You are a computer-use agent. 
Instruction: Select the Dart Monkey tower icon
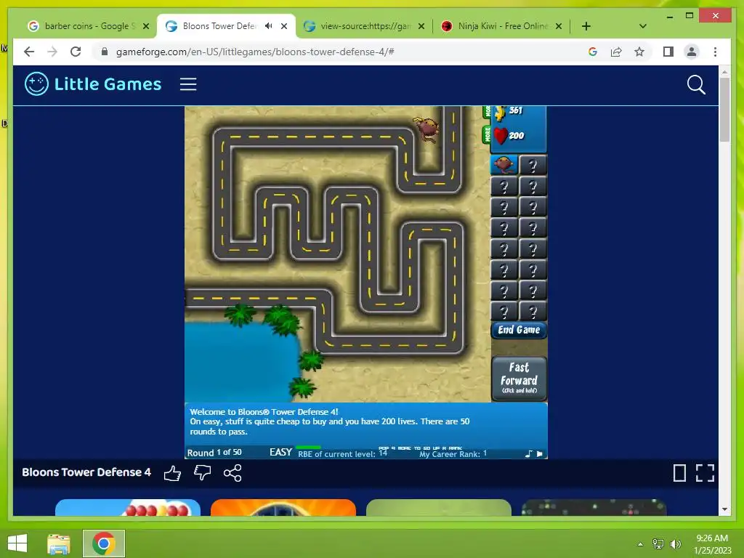[504, 165]
